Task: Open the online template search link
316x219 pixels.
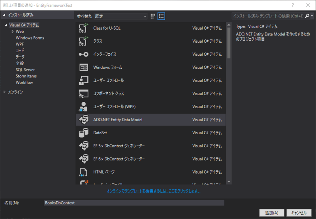Action: coord(153,191)
